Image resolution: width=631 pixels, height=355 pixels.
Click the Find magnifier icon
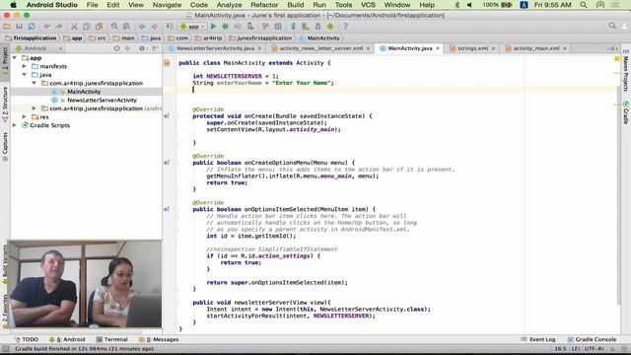pos(114,27)
